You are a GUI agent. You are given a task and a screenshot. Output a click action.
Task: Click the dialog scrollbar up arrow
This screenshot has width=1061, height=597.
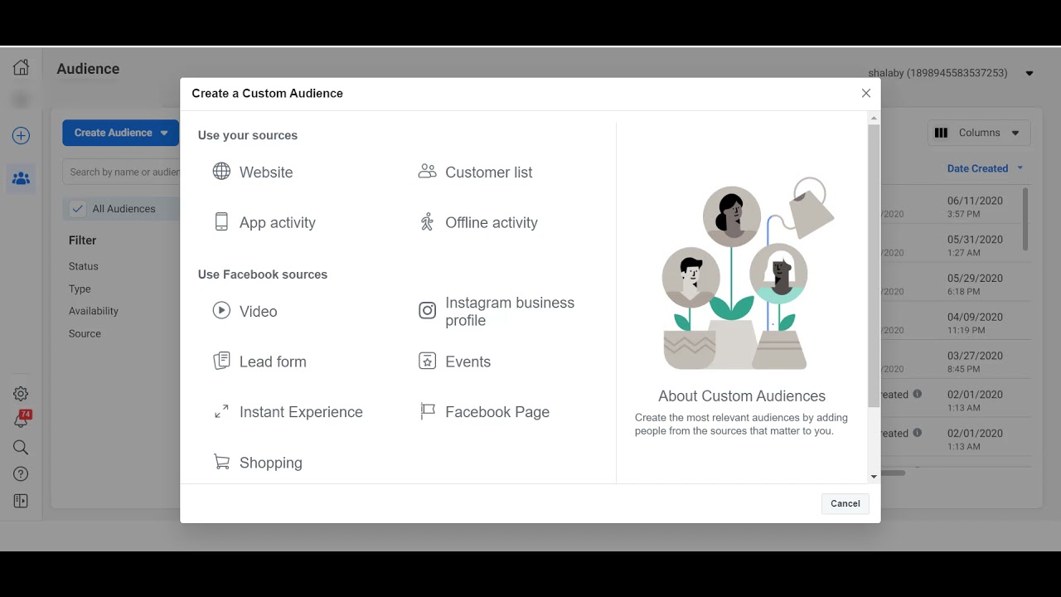(874, 119)
